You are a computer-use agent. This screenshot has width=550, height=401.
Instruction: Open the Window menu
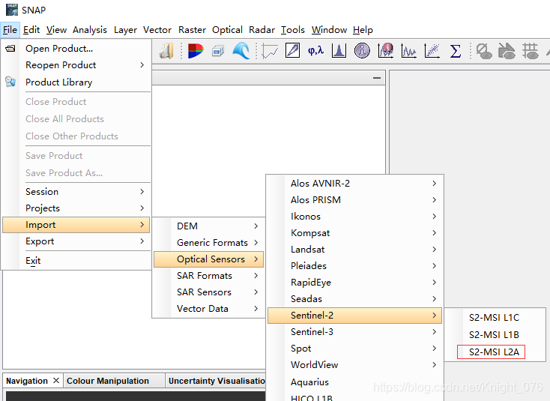pyautogui.click(x=329, y=30)
